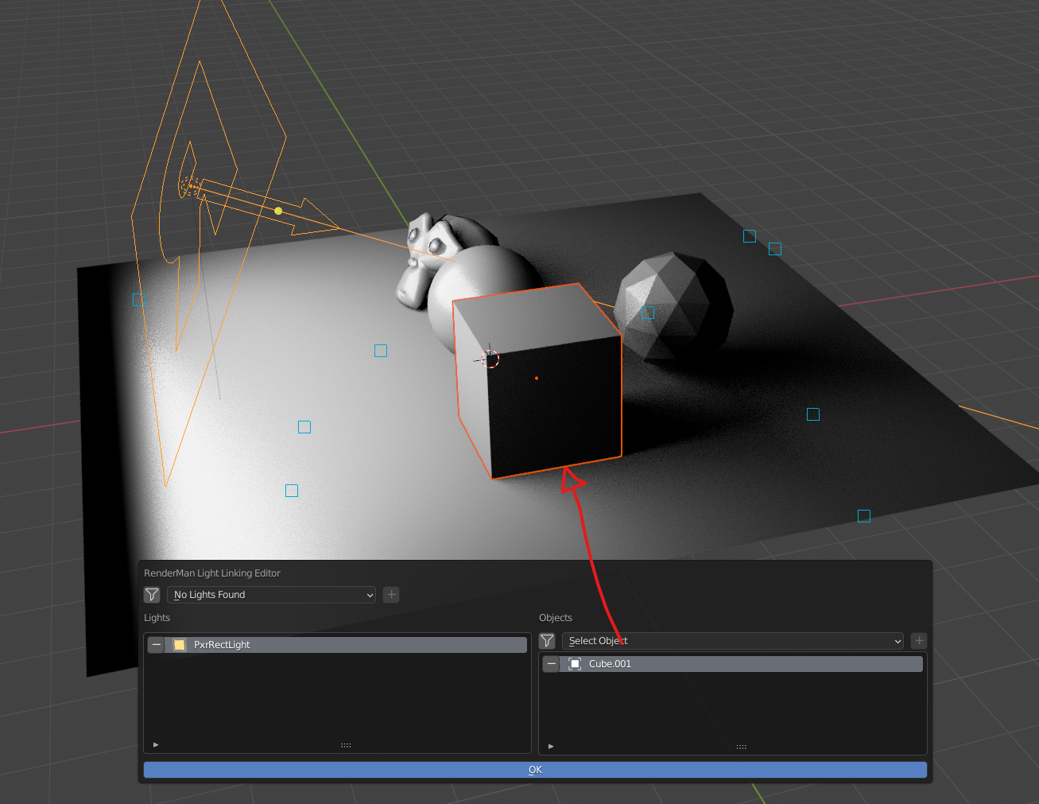The width and height of the screenshot is (1039, 804).
Task: Click the yellow light data icon on PxrRectLight
Action: click(x=179, y=644)
